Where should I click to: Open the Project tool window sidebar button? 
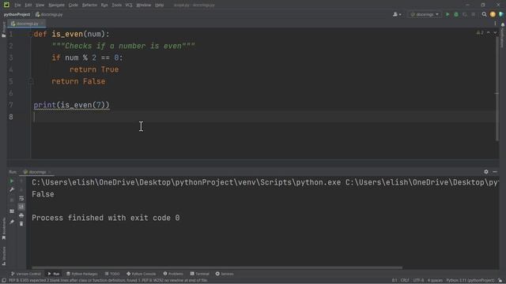(x=3, y=30)
